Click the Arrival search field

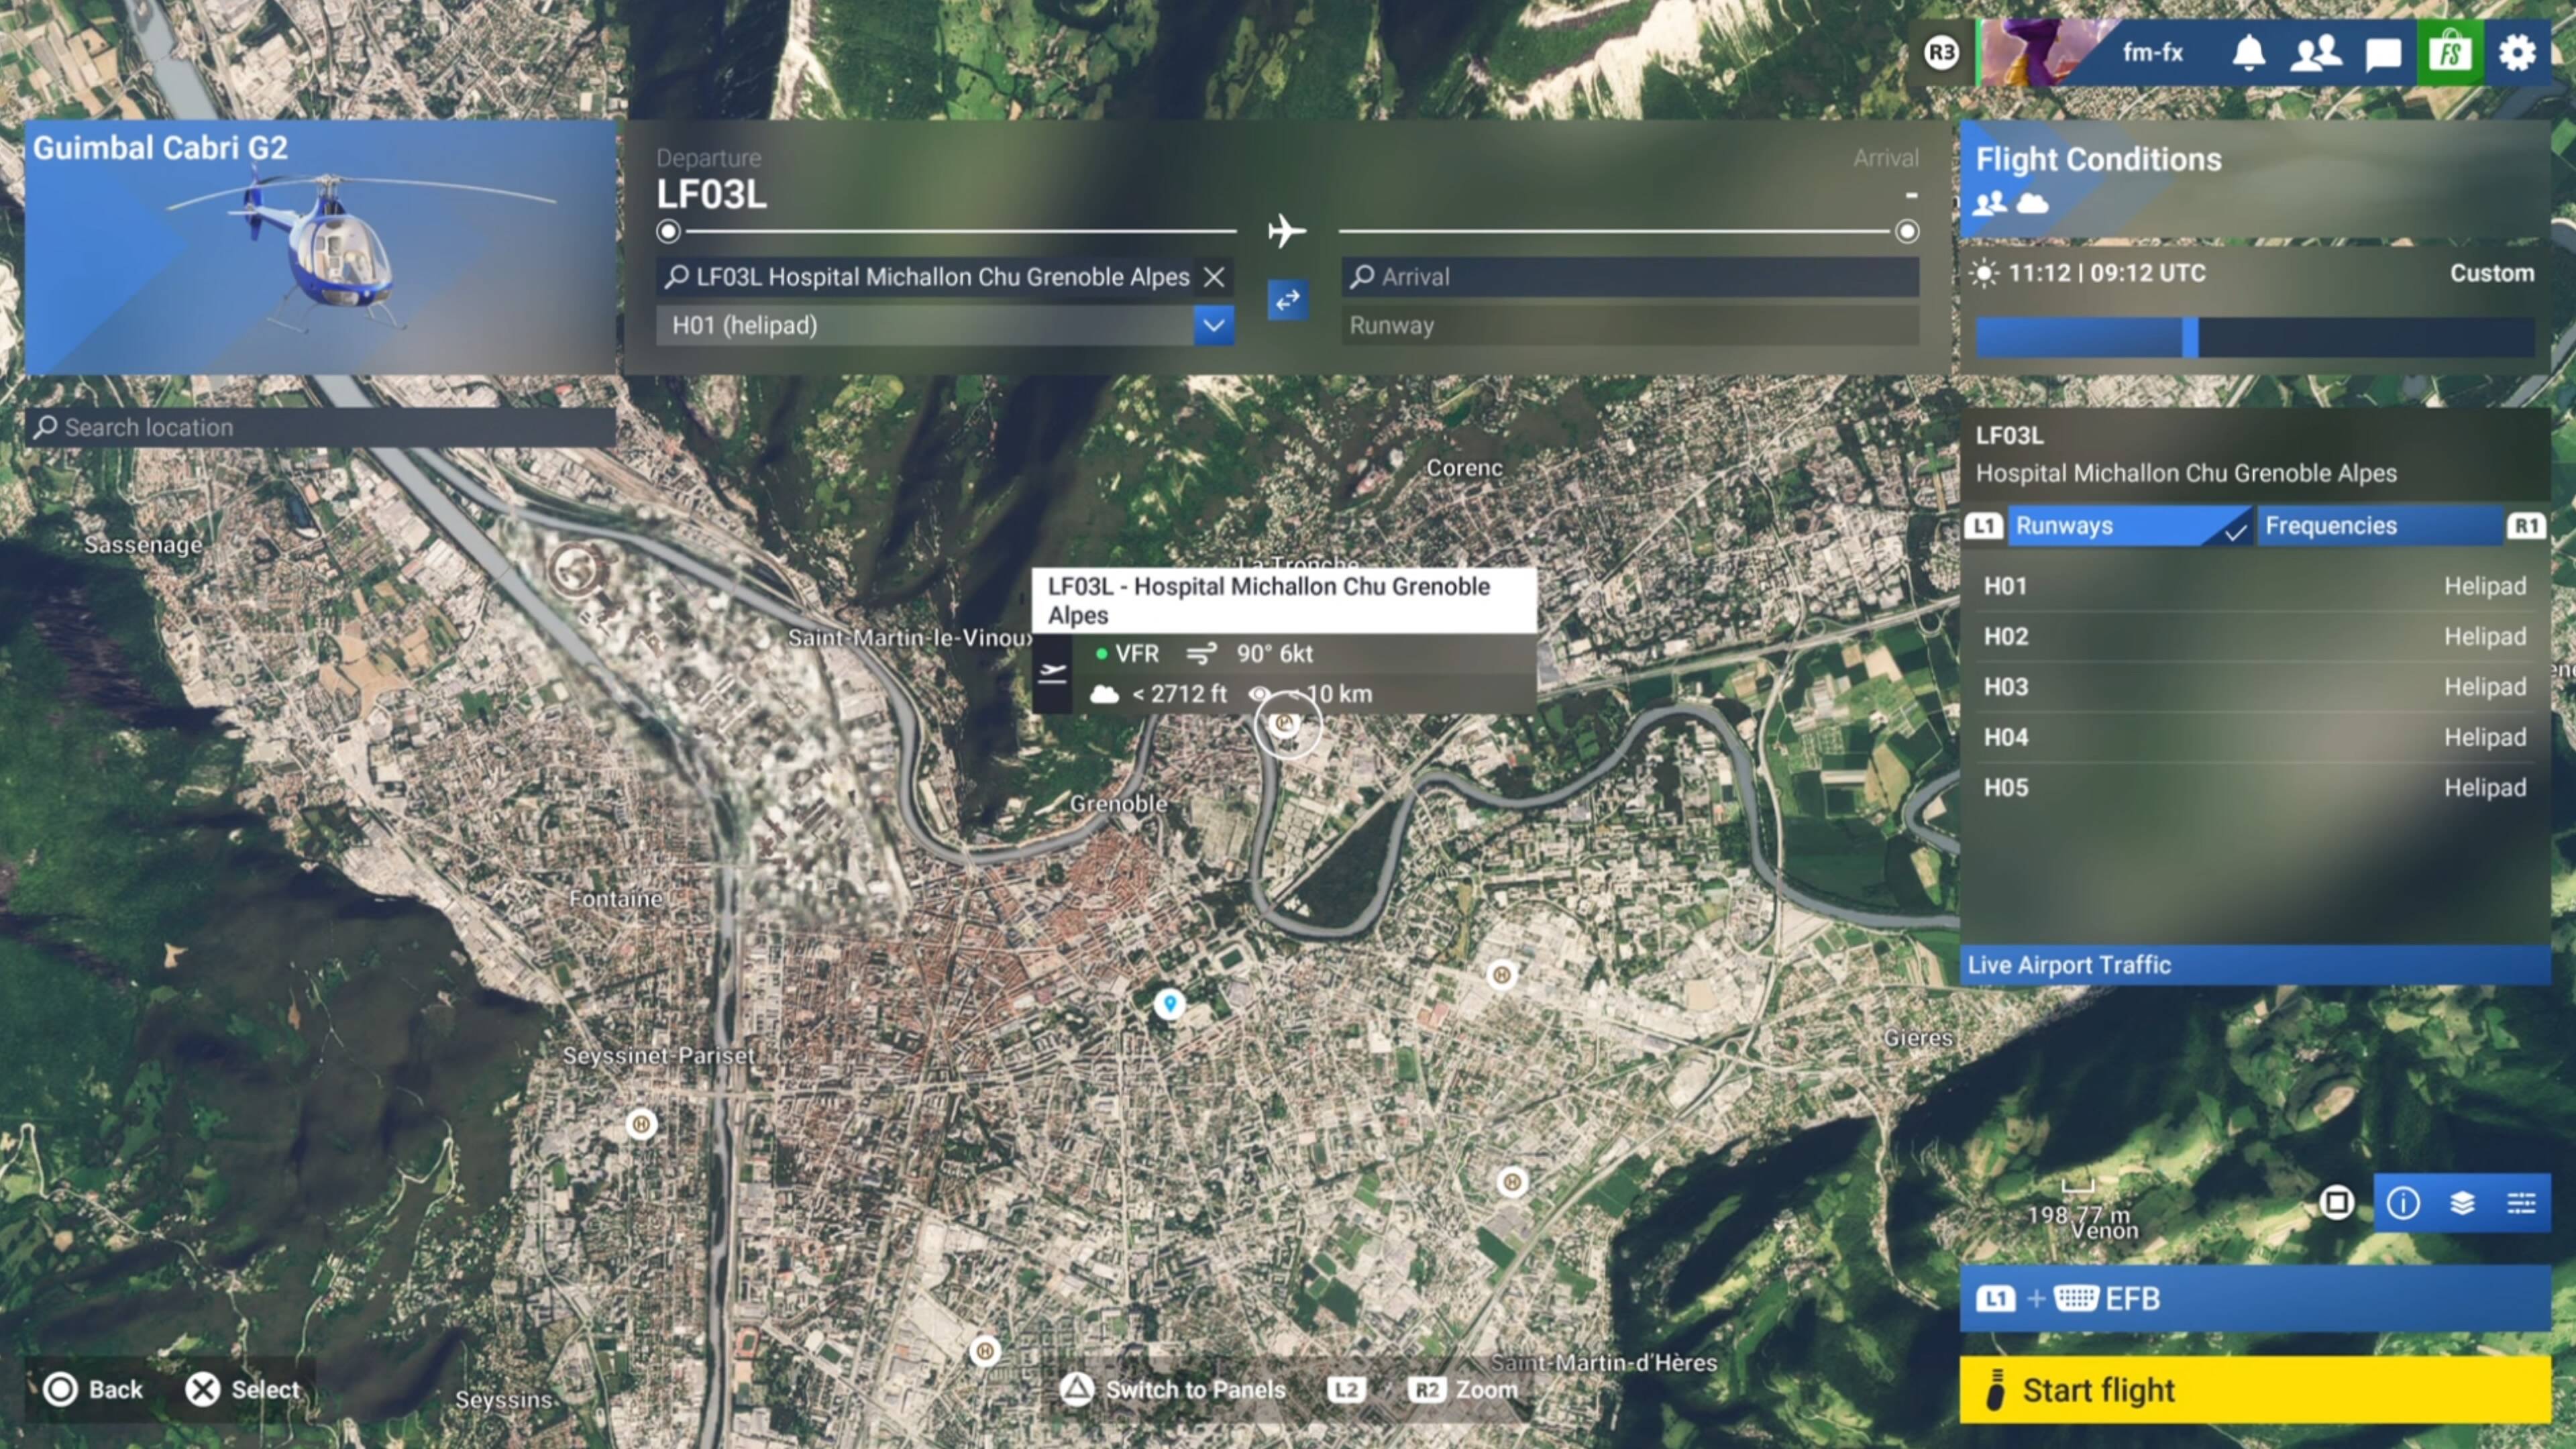point(1629,277)
